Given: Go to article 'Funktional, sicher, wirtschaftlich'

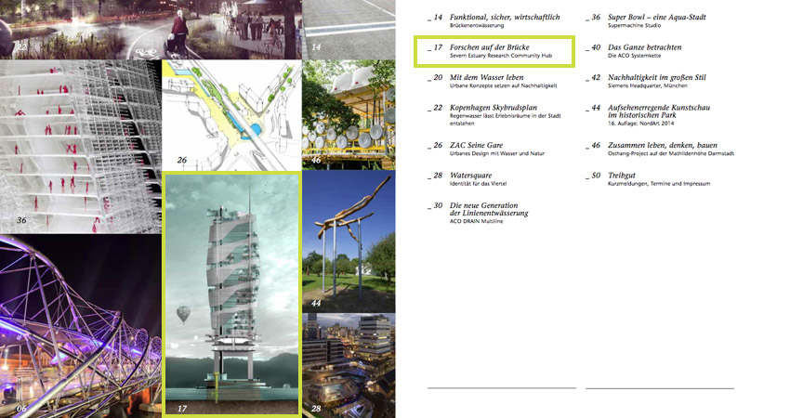Looking at the screenshot, I should point(505,17).
